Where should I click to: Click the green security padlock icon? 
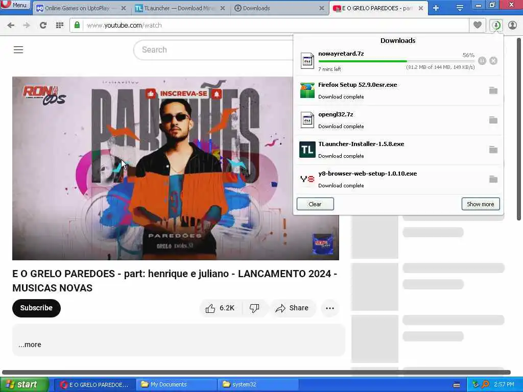(77, 25)
